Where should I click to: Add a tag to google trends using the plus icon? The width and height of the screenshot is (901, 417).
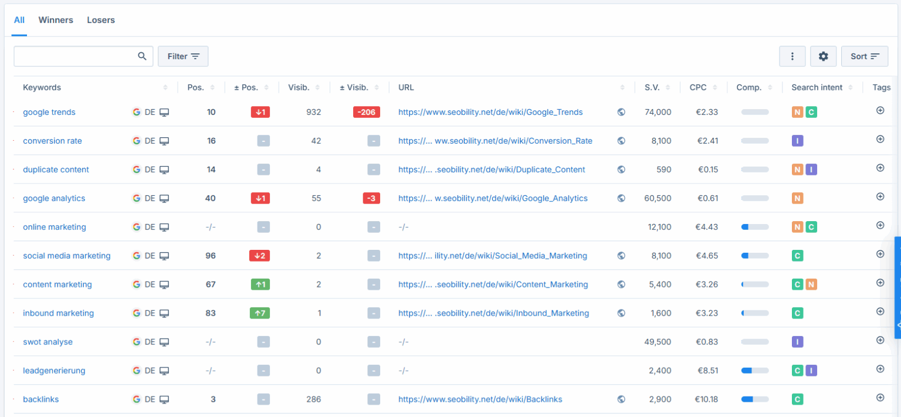[880, 110]
